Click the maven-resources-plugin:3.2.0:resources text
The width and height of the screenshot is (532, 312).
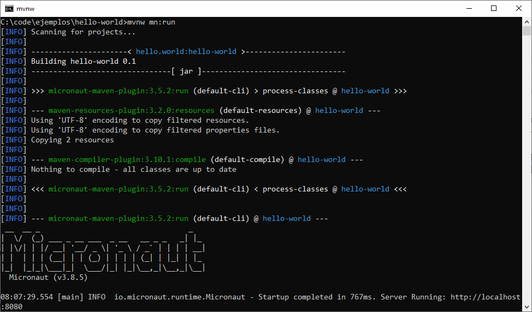tap(131, 110)
